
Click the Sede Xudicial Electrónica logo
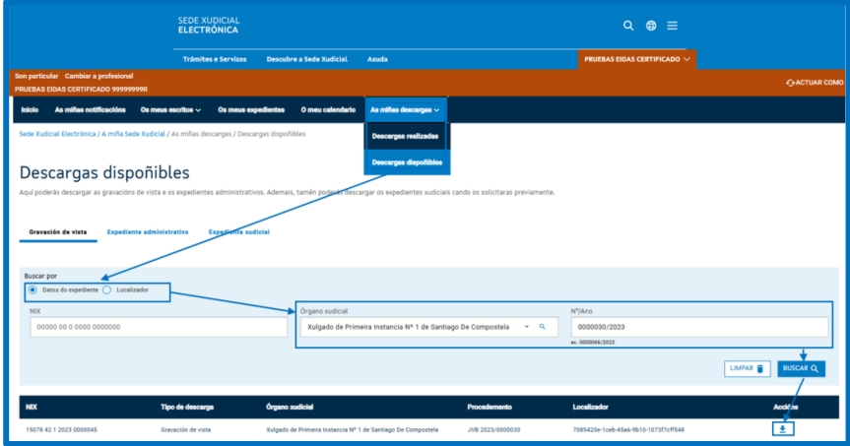[x=209, y=24]
